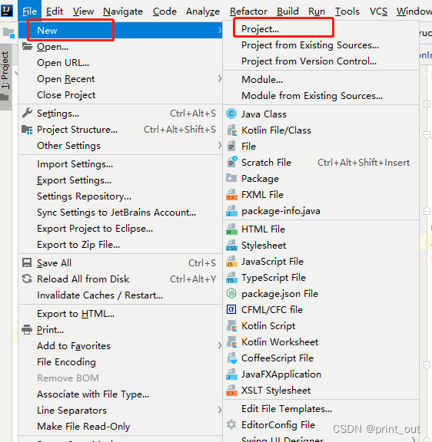
Task: Open the Build menu
Action: click(287, 12)
